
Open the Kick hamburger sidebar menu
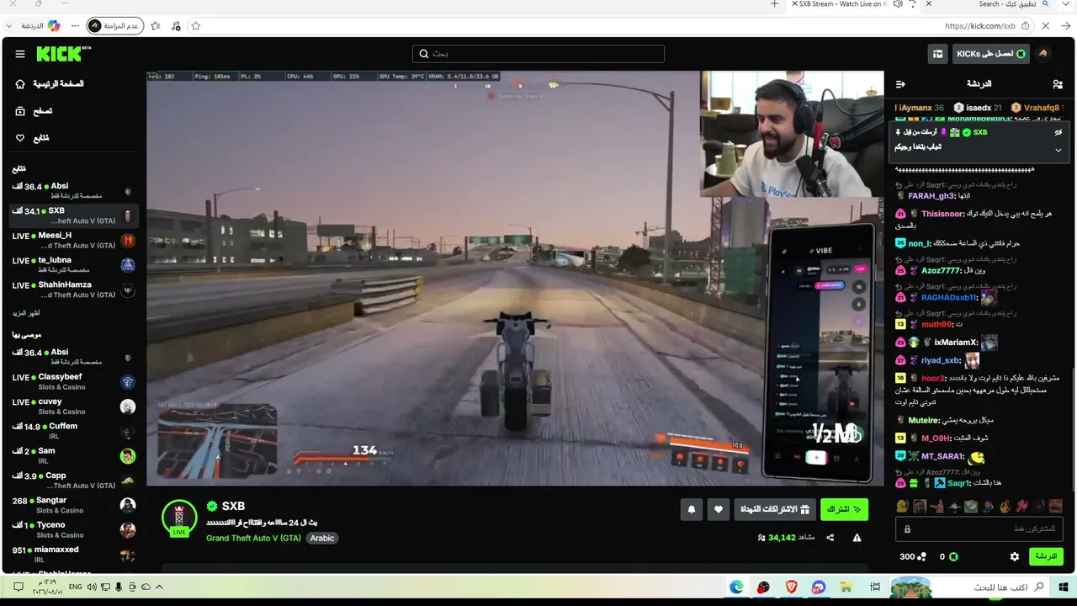coord(20,55)
